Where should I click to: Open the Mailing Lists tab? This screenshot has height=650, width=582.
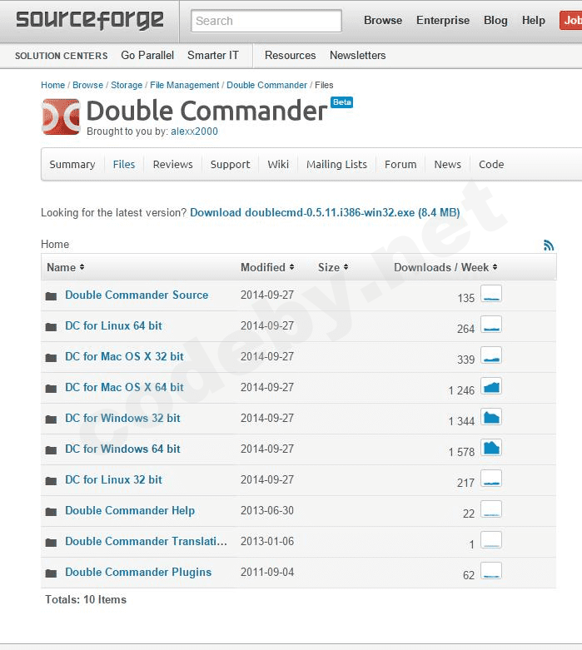click(336, 165)
